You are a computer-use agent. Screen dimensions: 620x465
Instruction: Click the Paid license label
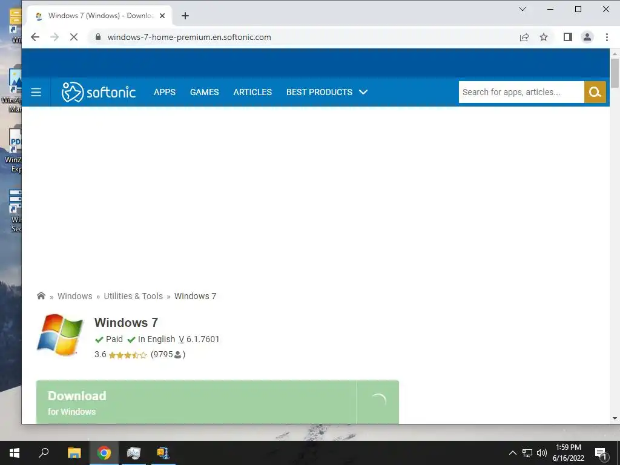click(x=114, y=339)
